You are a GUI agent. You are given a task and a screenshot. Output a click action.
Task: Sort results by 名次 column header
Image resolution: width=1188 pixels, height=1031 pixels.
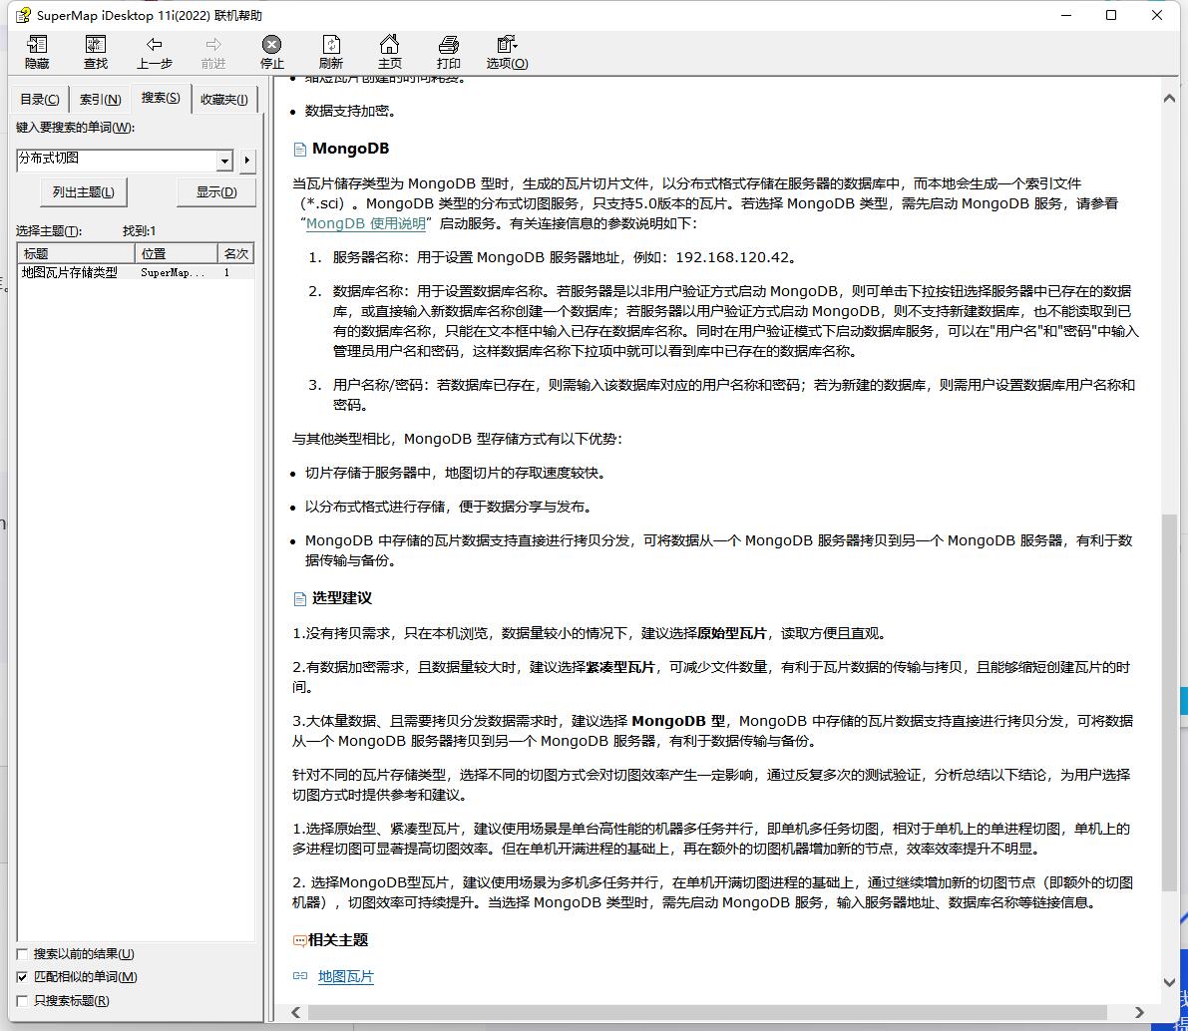pos(235,254)
